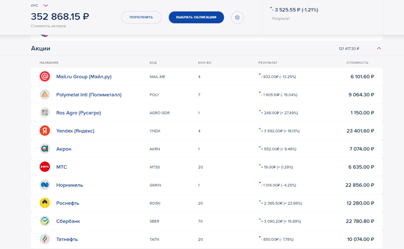Viewport: 404px width, 249px height.
Task: Open Ros Agro (Русагро) stock link
Action: pyautogui.click(x=79, y=113)
